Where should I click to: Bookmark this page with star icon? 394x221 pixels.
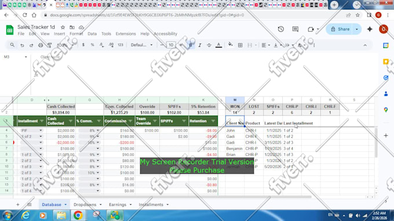357,15
